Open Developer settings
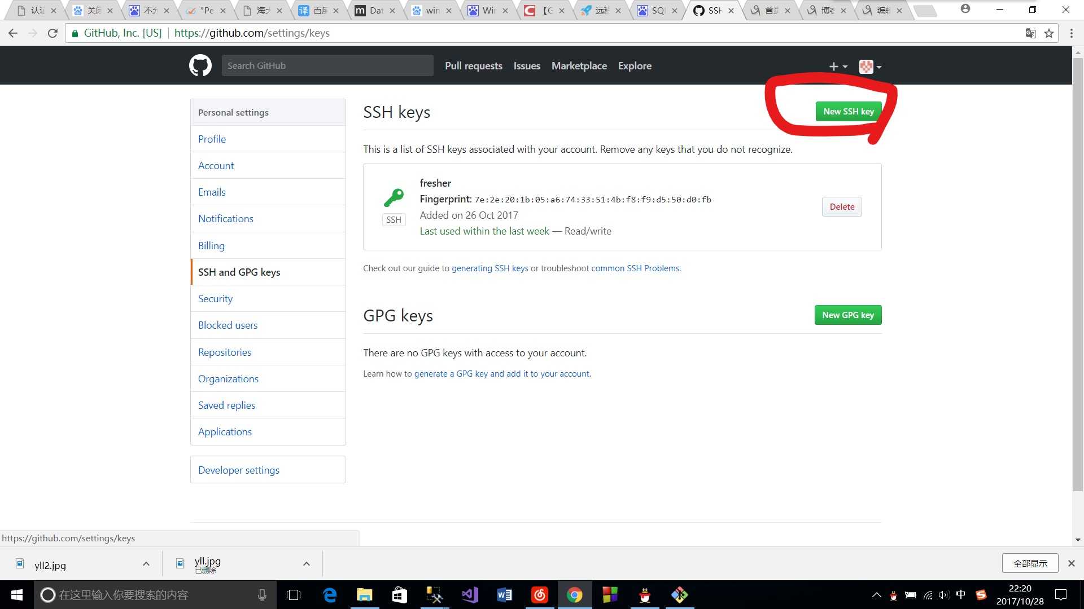Viewport: 1084px width, 609px height. 268,470
